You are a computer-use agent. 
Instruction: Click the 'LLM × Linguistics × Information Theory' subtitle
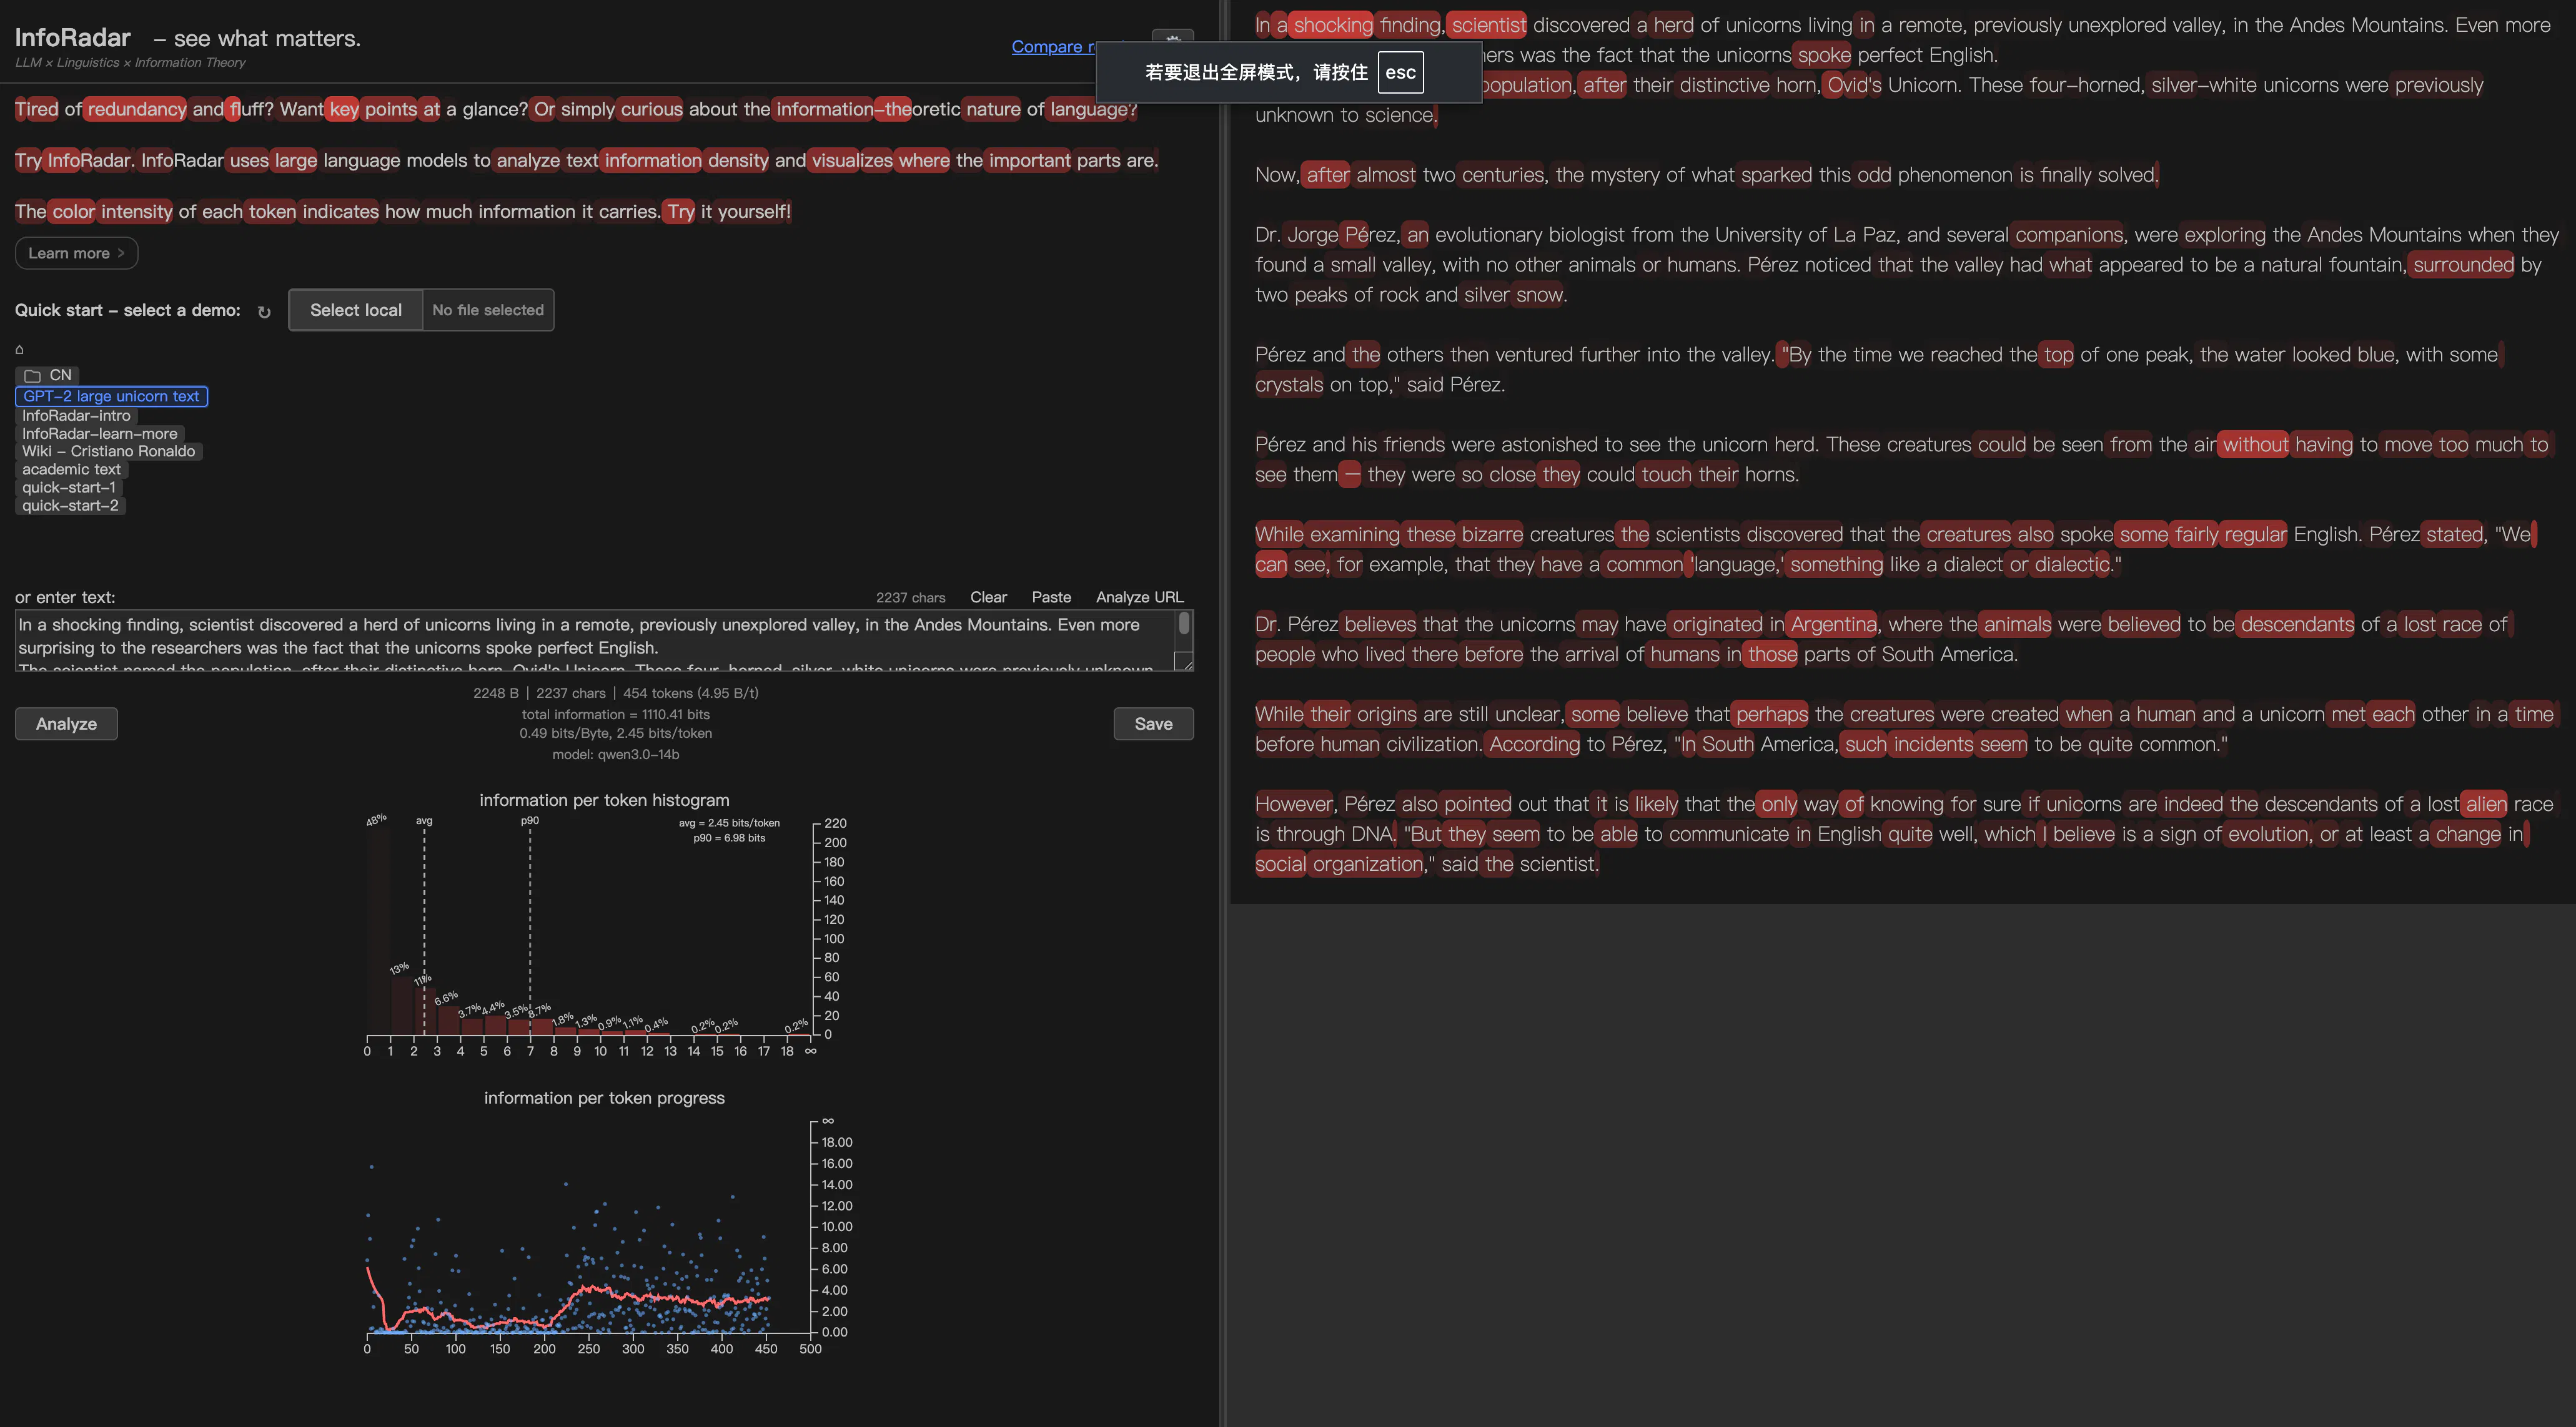pos(130,62)
